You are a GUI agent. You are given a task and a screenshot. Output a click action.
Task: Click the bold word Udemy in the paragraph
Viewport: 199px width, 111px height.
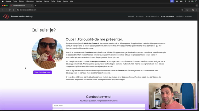(93, 61)
